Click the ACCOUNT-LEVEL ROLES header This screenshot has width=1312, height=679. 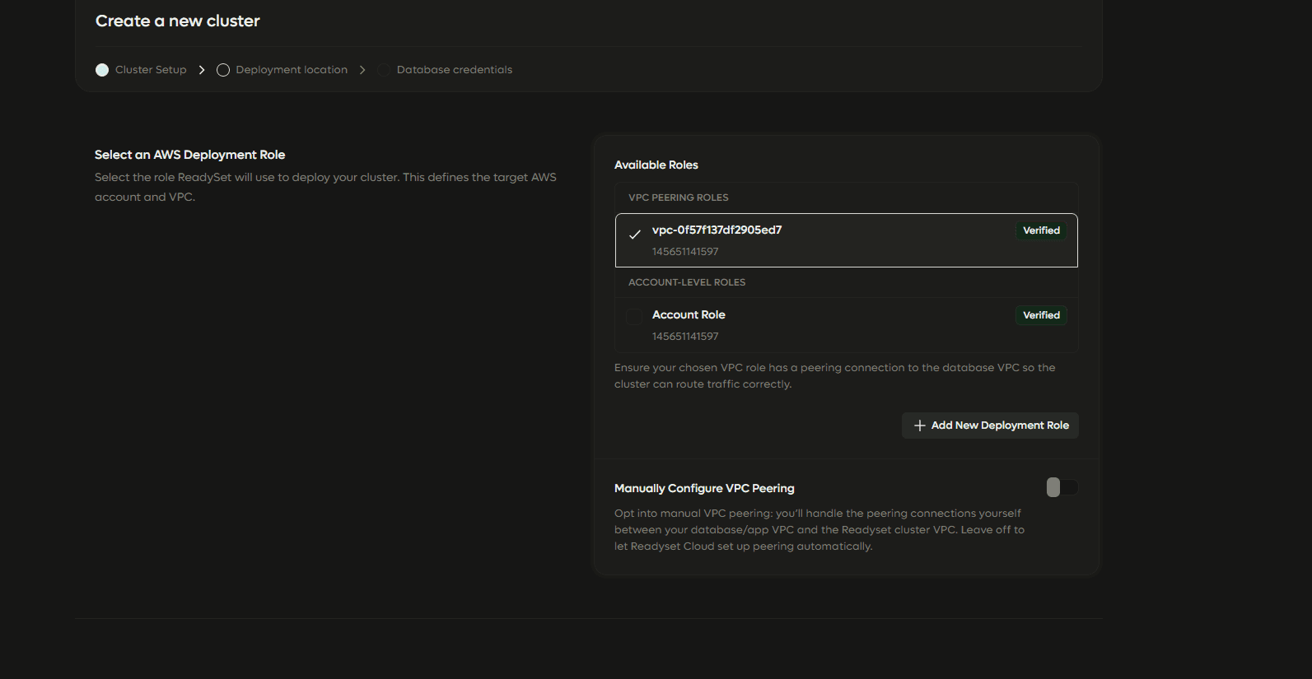pyautogui.click(x=687, y=282)
